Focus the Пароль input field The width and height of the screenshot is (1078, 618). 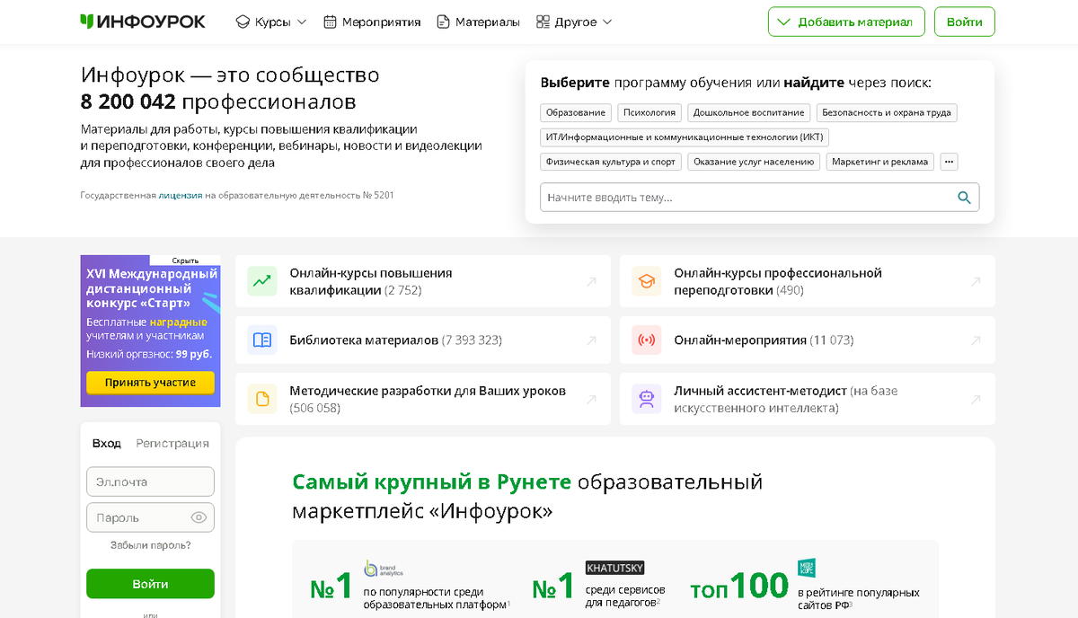150,517
